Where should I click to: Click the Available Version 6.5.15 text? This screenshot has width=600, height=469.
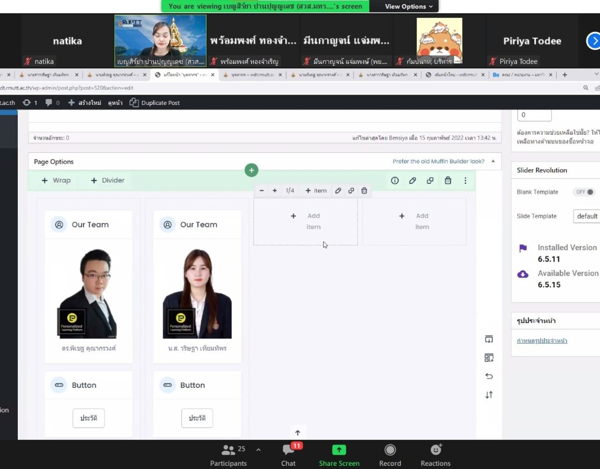pyautogui.click(x=568, y=279)
